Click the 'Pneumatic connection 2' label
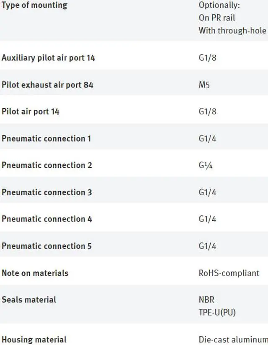The image size is (268, 345). coord(46,165)
